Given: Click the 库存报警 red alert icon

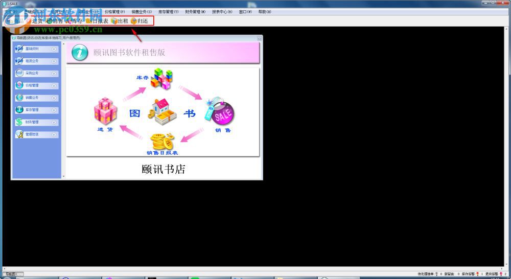Looking at the screenshot, I should pos(477,274).
